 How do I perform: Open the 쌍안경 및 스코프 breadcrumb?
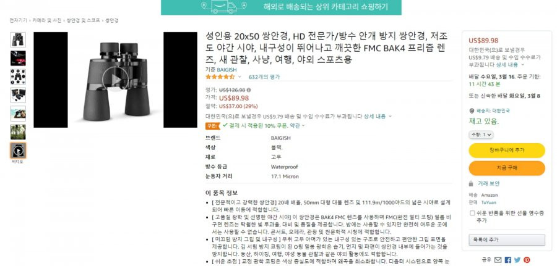point(83,20)
